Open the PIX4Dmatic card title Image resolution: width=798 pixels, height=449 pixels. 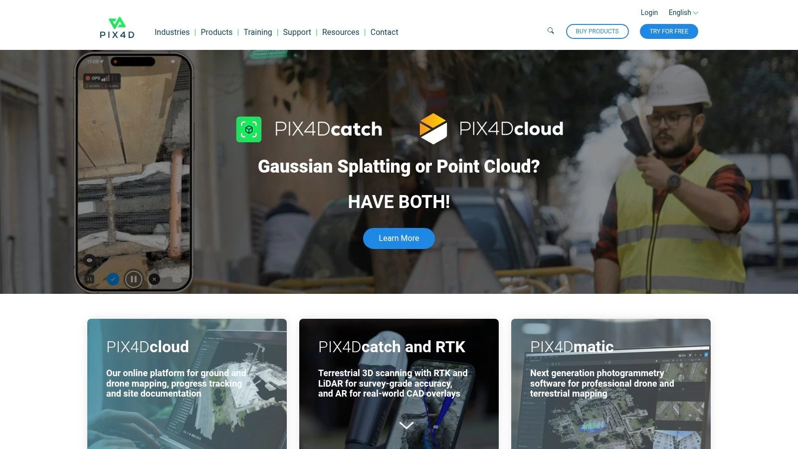(x=572, y=347)
